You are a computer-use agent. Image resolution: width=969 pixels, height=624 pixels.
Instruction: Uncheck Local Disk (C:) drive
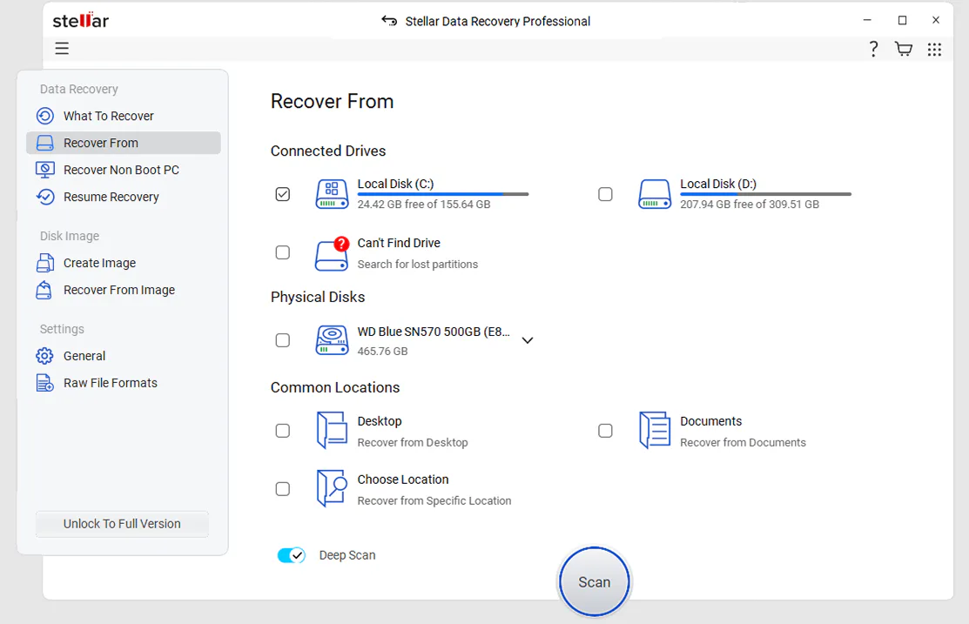coord(282,194)
